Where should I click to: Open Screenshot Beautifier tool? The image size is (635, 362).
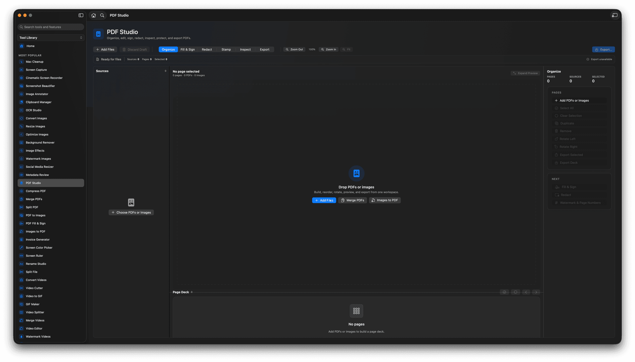coord(51,86)
